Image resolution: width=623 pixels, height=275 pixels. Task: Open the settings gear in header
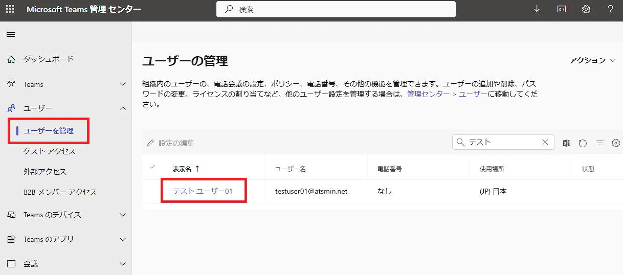pyautogui.click(x=586, y=9)
